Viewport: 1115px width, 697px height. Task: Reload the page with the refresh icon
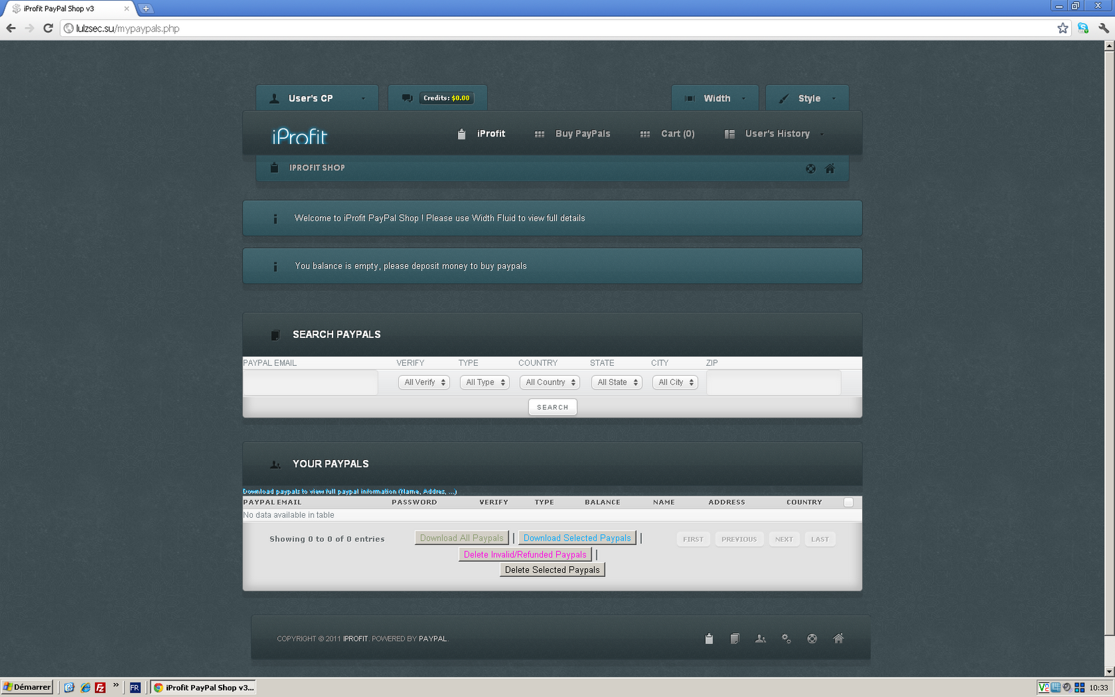click(x=48, y=29)
